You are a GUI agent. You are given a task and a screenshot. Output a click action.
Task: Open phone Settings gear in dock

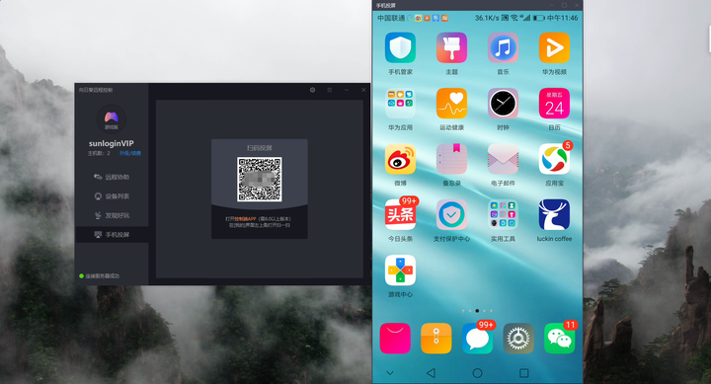[x=518, y=339]
